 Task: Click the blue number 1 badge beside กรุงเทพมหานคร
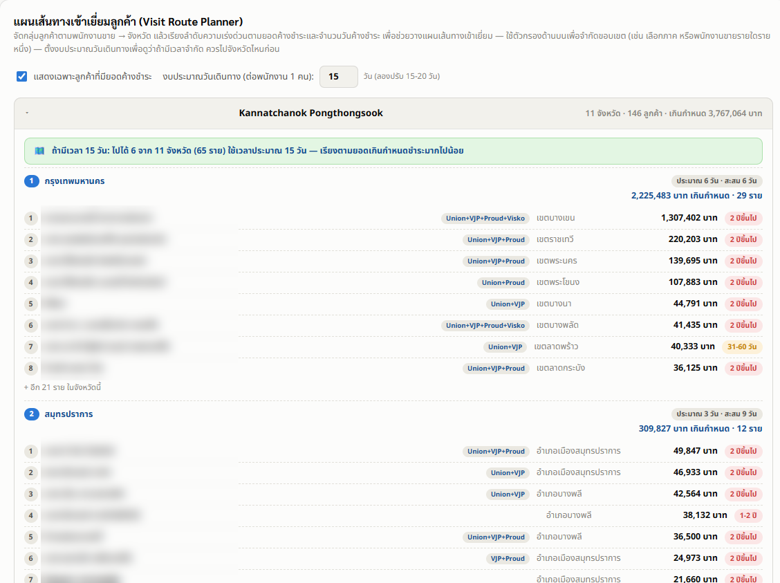click(31, 181)
